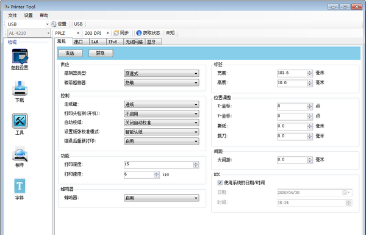Click the 打印深度 field showing 15
The height and width of the screenshot is (244, 366).
pyautogui.click(x=159, y=165)
